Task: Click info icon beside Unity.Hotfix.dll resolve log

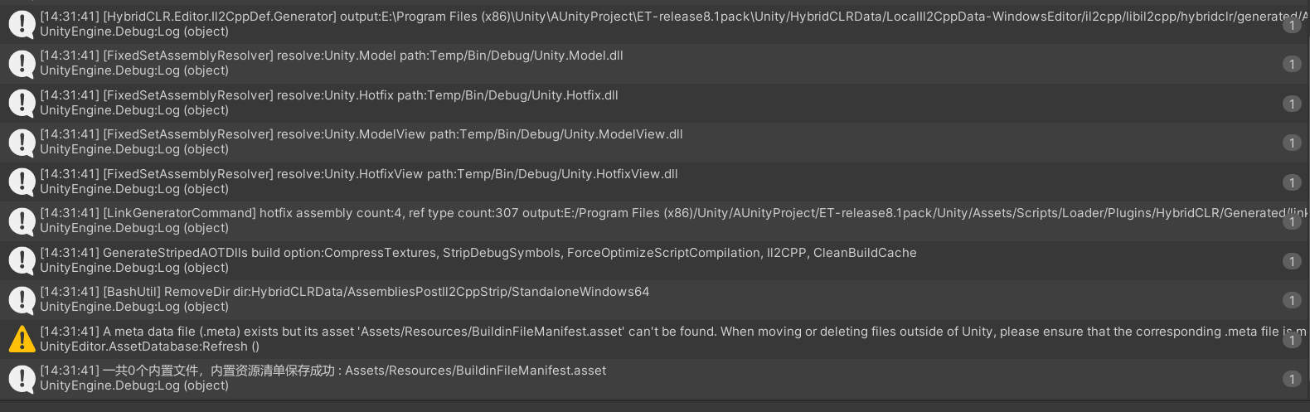Action: (22, 103)
